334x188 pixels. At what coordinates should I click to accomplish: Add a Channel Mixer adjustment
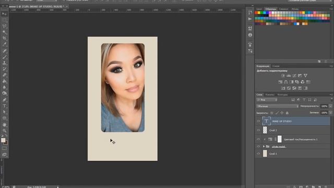(x=303, y=82)
